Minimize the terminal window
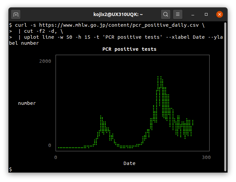This screenshot has height=182, width=236. tap(193, 14)
